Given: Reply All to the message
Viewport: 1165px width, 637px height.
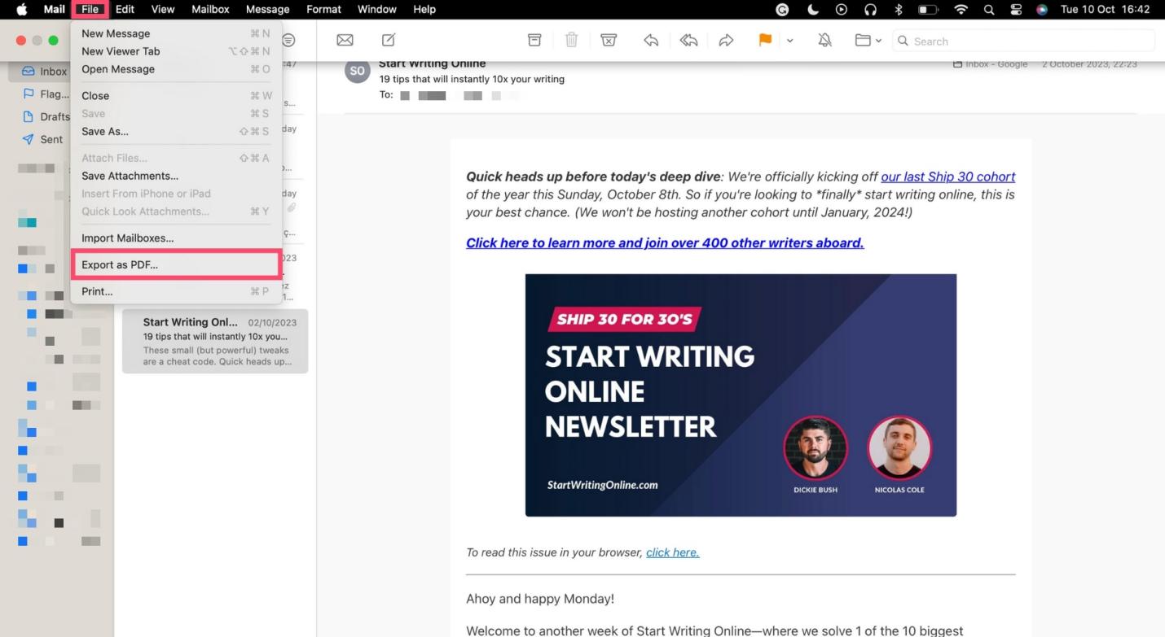Looking at the screenshot, I should [x=688, y=40].
